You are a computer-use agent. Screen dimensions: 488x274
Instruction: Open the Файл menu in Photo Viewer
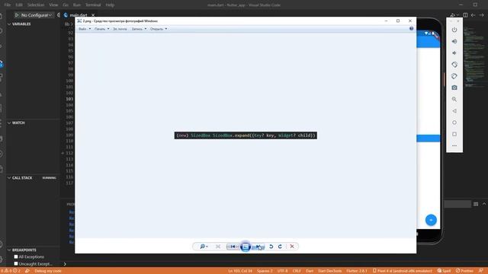click(85, 29)
